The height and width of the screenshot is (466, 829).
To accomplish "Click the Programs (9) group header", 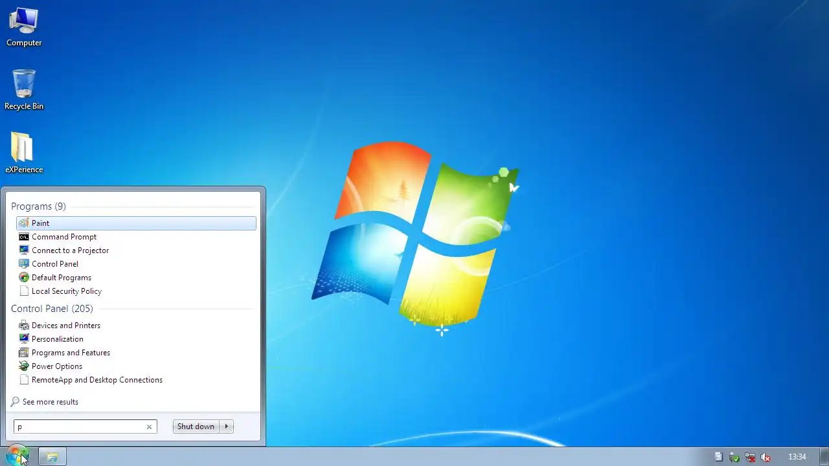I will coord(38,206).
